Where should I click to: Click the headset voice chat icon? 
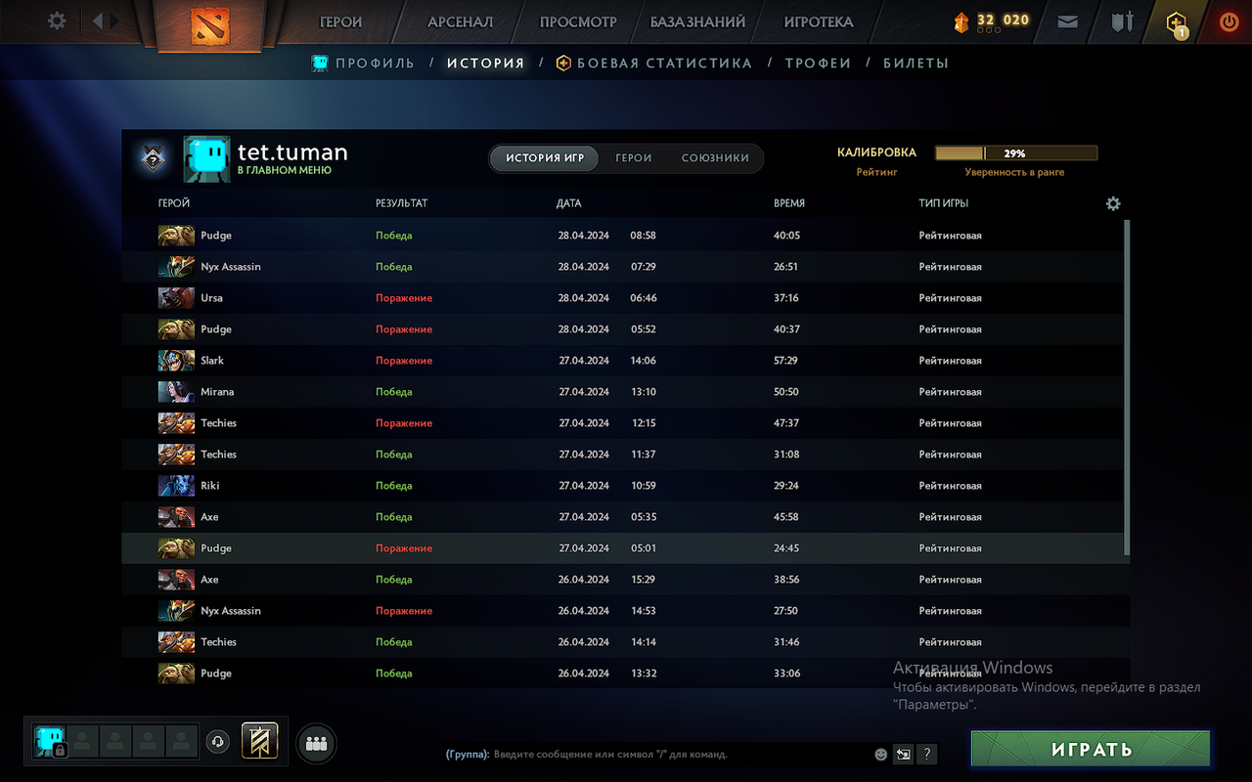217,742
